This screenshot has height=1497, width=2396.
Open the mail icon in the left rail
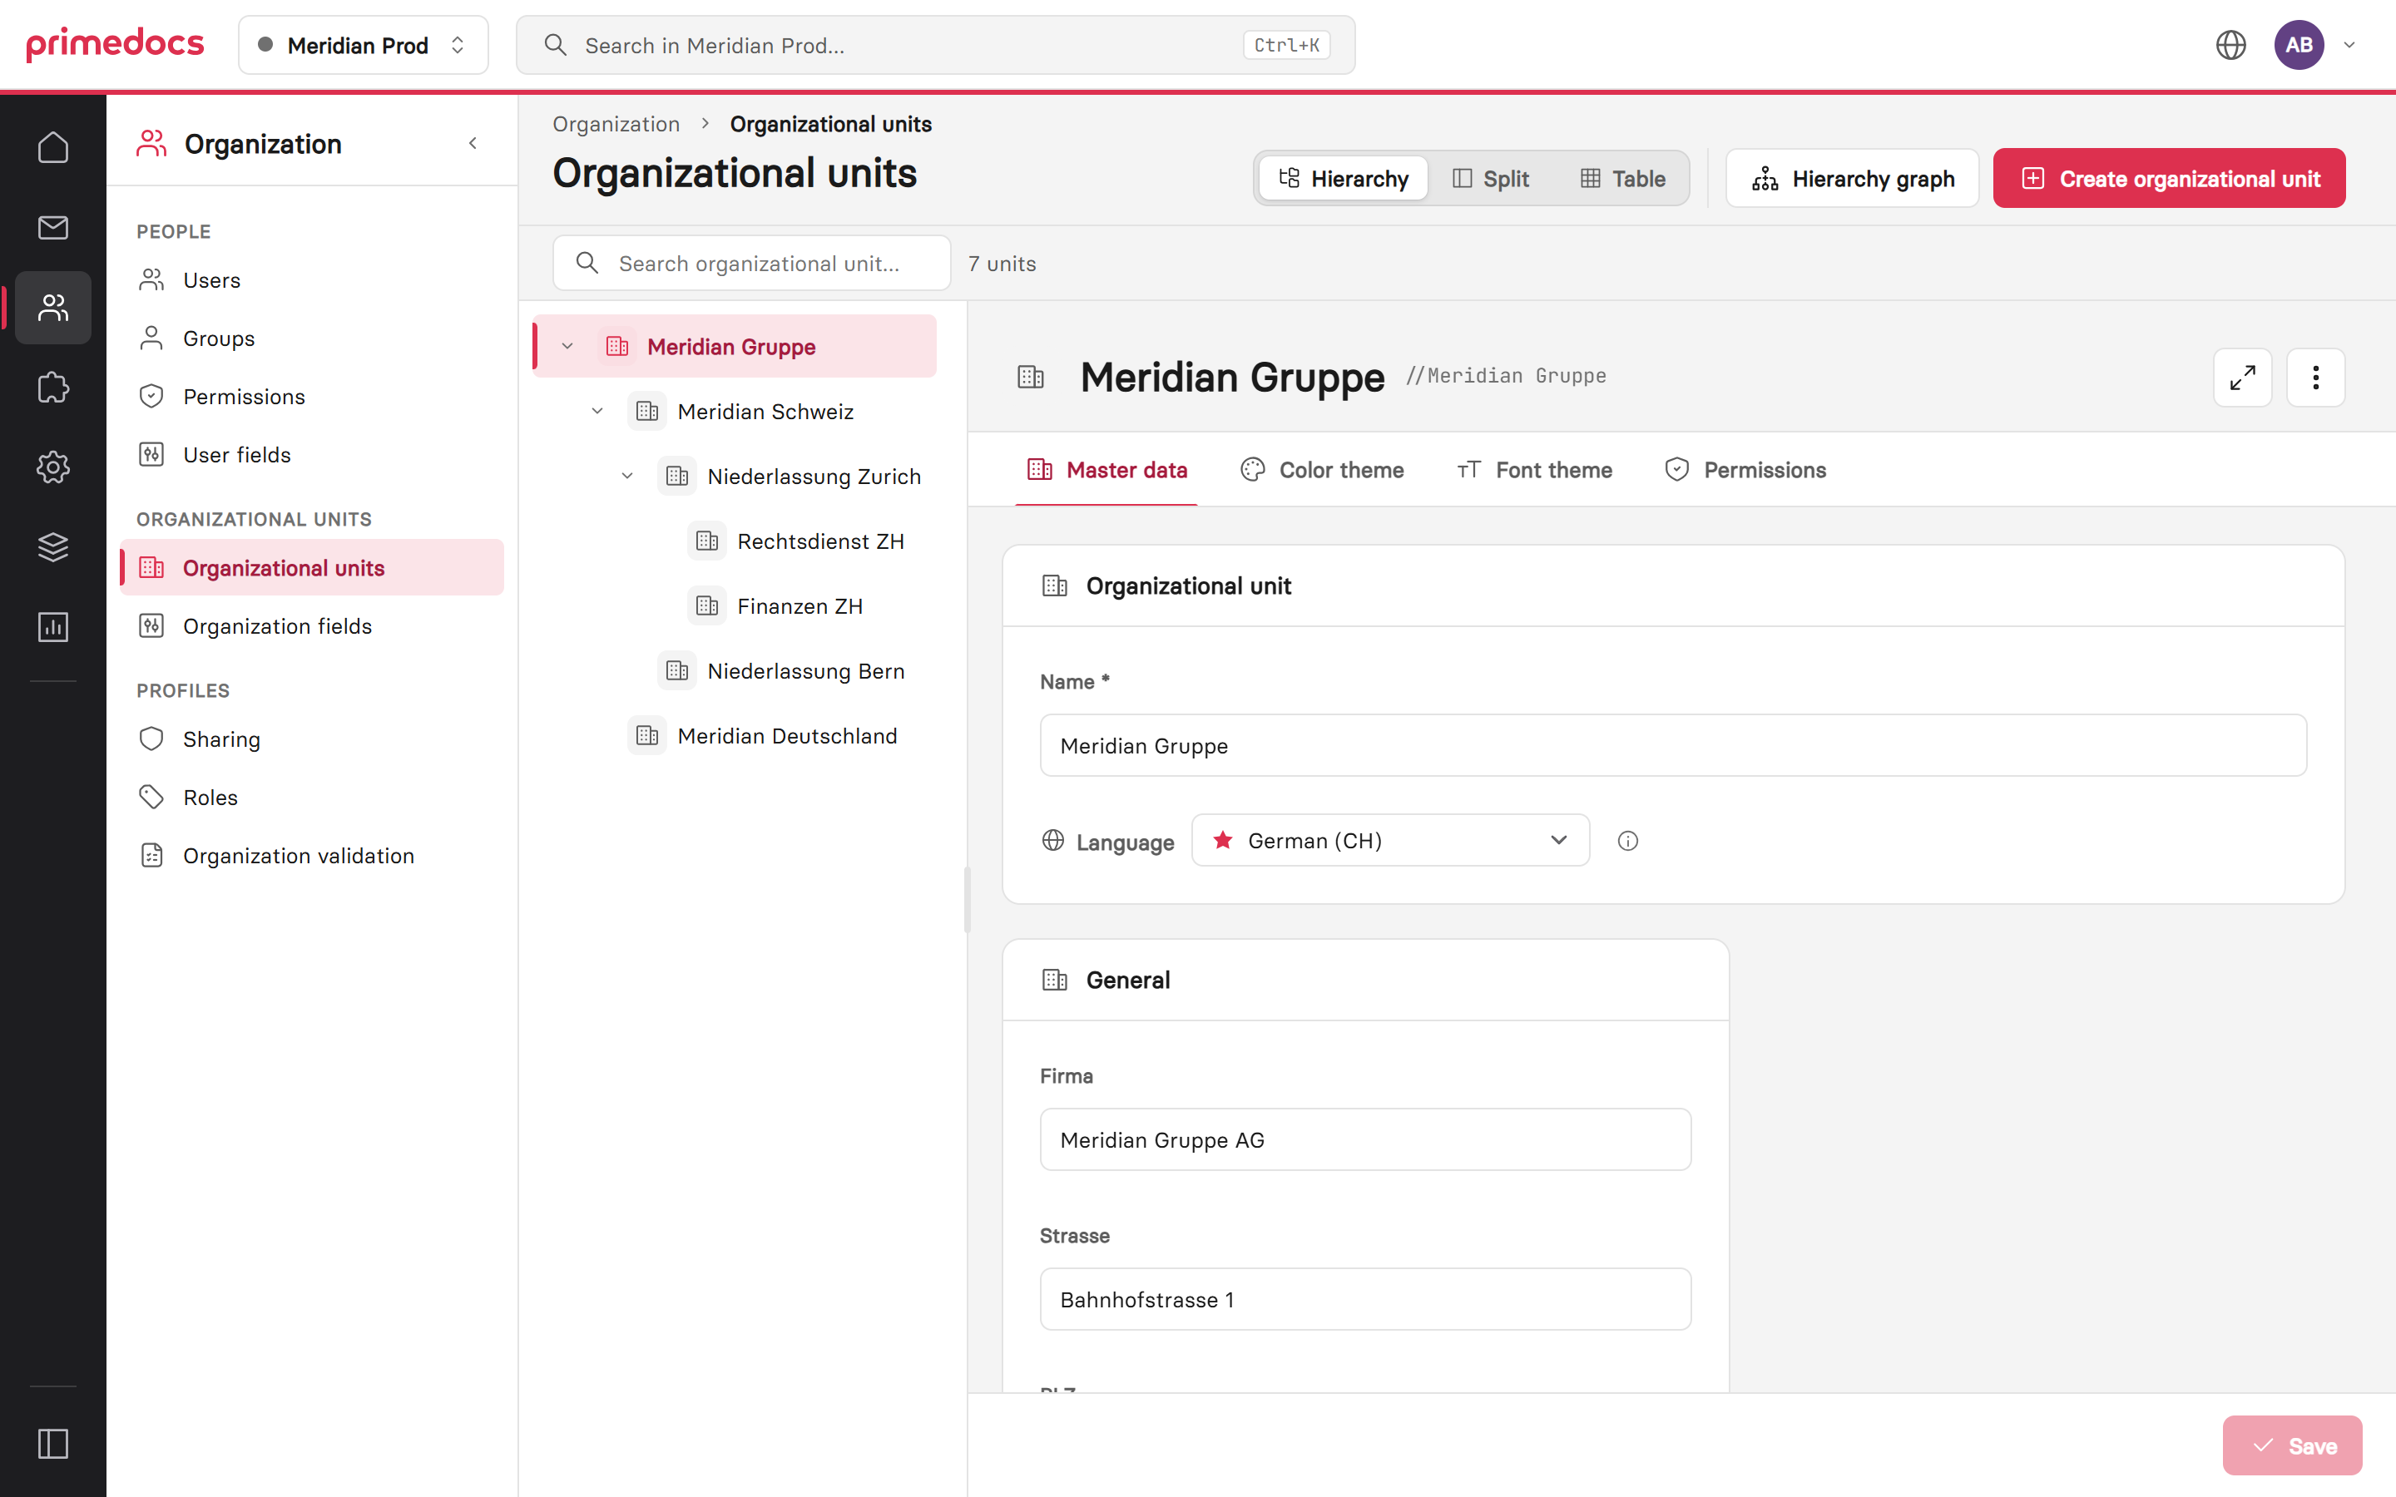point(52,228)
